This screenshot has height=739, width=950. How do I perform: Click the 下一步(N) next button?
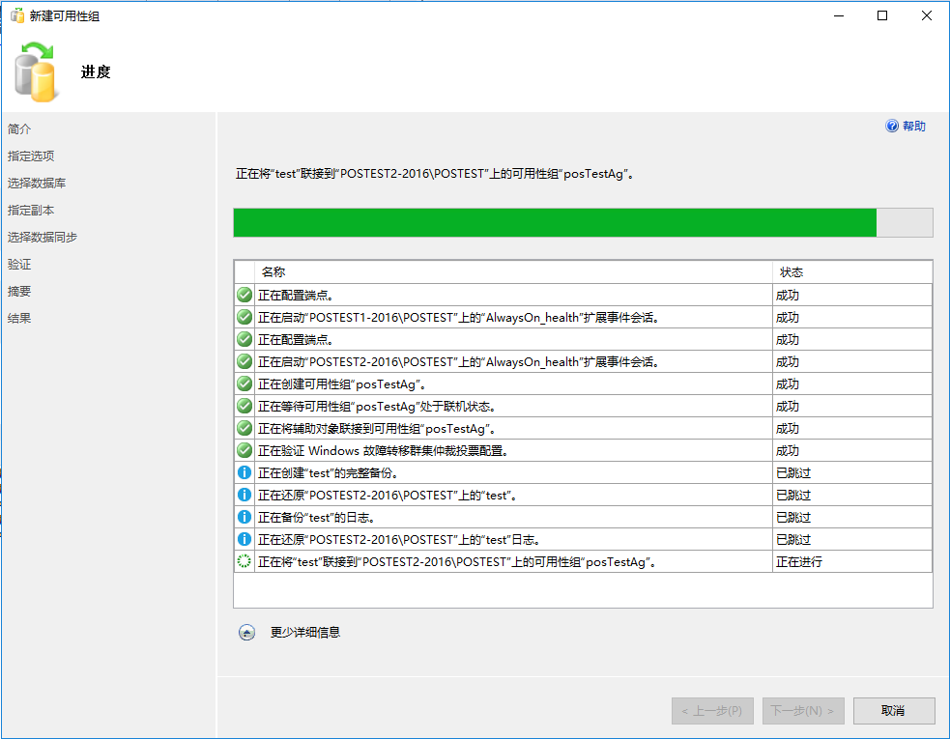(x=803, y=711)
